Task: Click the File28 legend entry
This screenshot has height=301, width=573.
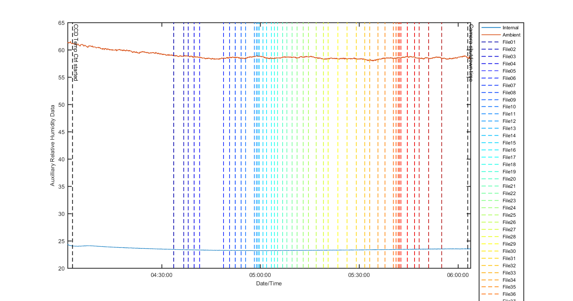Action: tap(499, 237)
